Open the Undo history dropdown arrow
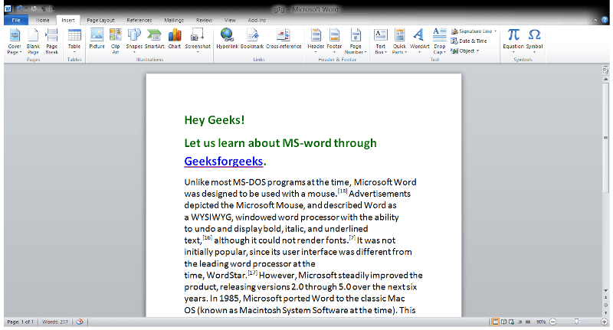This screenshot has height=330, width=613. 26,8
